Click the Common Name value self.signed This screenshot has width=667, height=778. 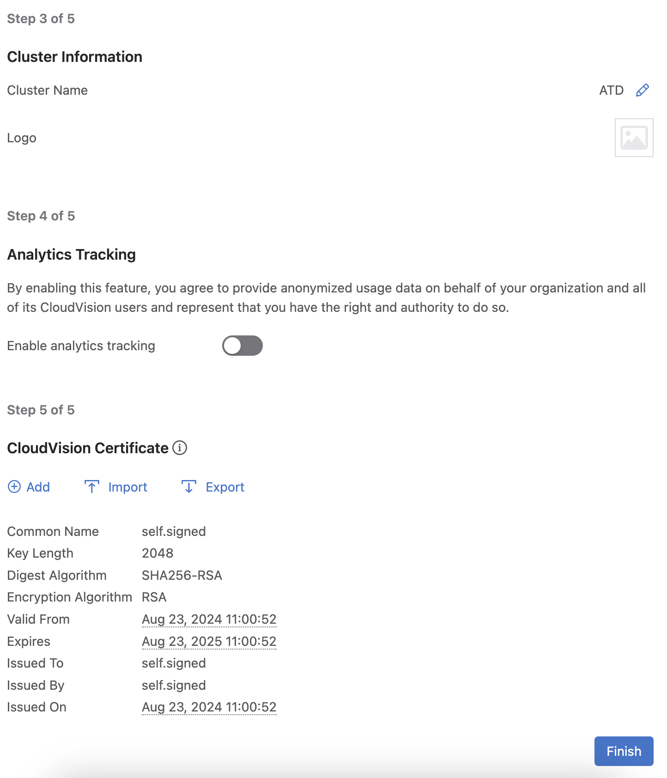click(174, 531)
